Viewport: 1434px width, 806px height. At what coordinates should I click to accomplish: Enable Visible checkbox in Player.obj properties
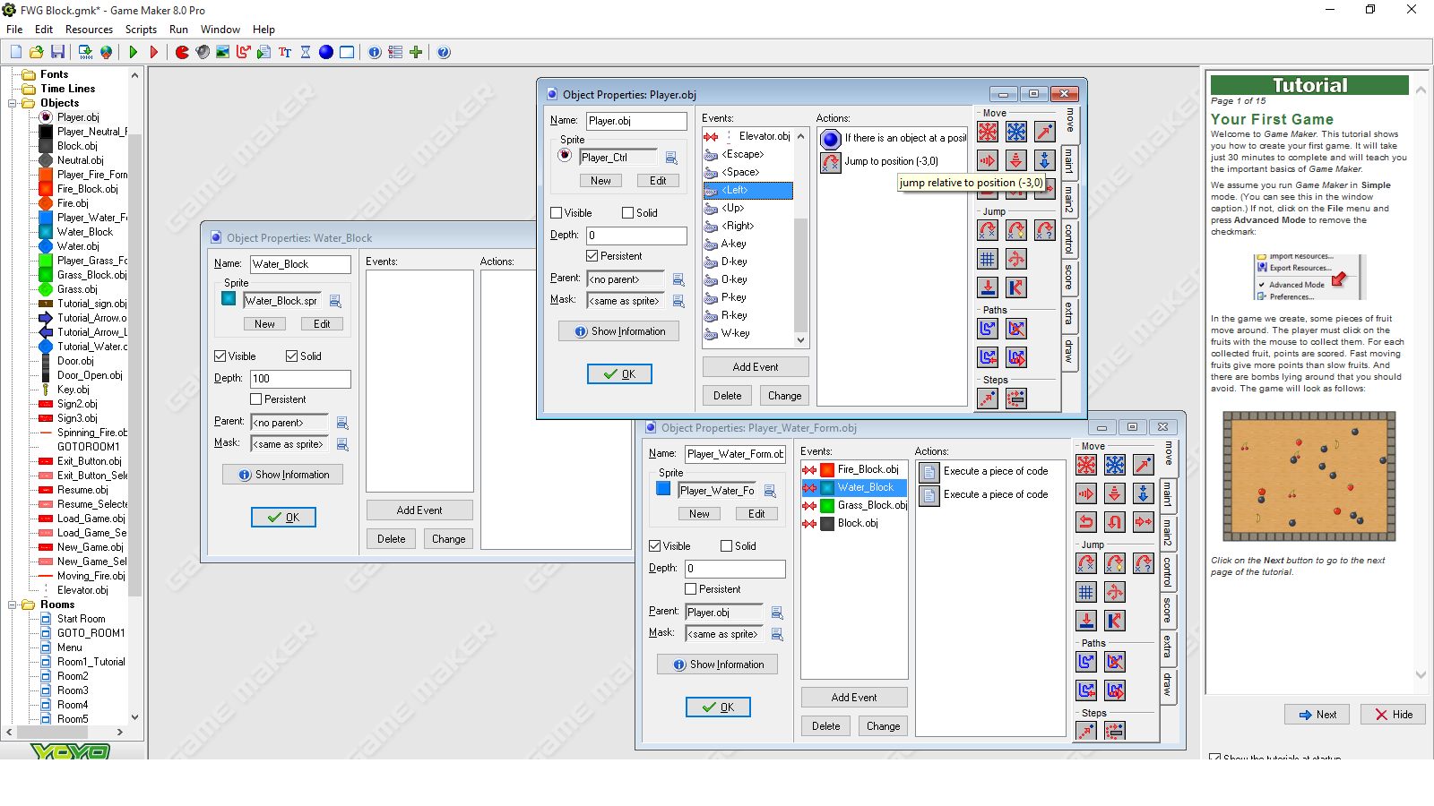(x=557, y=213)
